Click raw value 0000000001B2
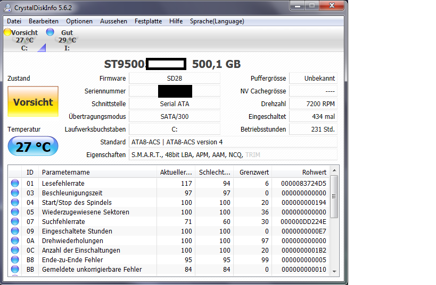This screenshot has width=436, height=285. point(303,250)
